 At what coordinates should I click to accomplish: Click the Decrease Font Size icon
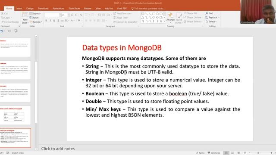point(76,15)
